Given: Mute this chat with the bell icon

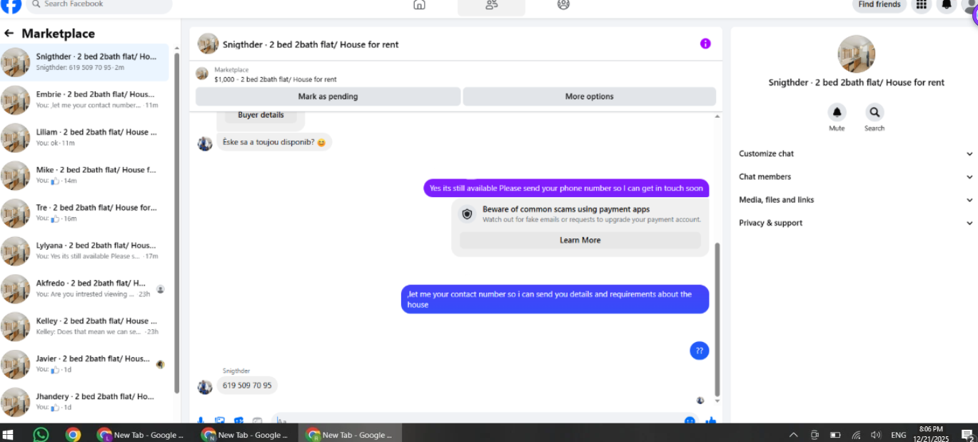Looking at the screenshot, I should 837,112.
